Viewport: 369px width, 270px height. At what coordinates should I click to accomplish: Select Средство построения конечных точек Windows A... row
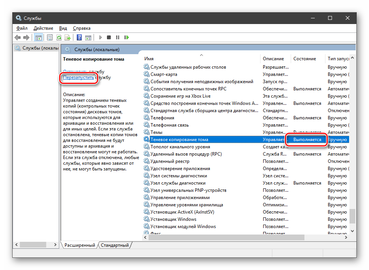tap(246, 103)
